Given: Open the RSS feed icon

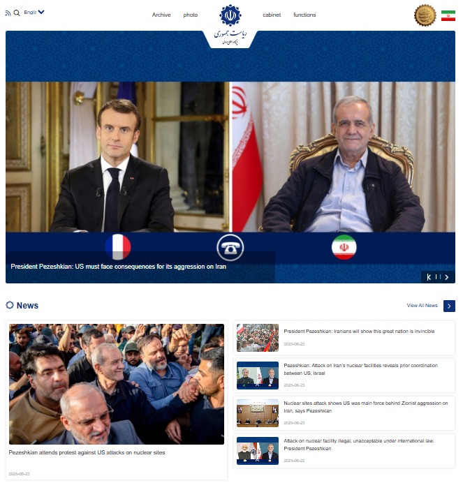Looking at the screenshot, I should coord(8,13).
